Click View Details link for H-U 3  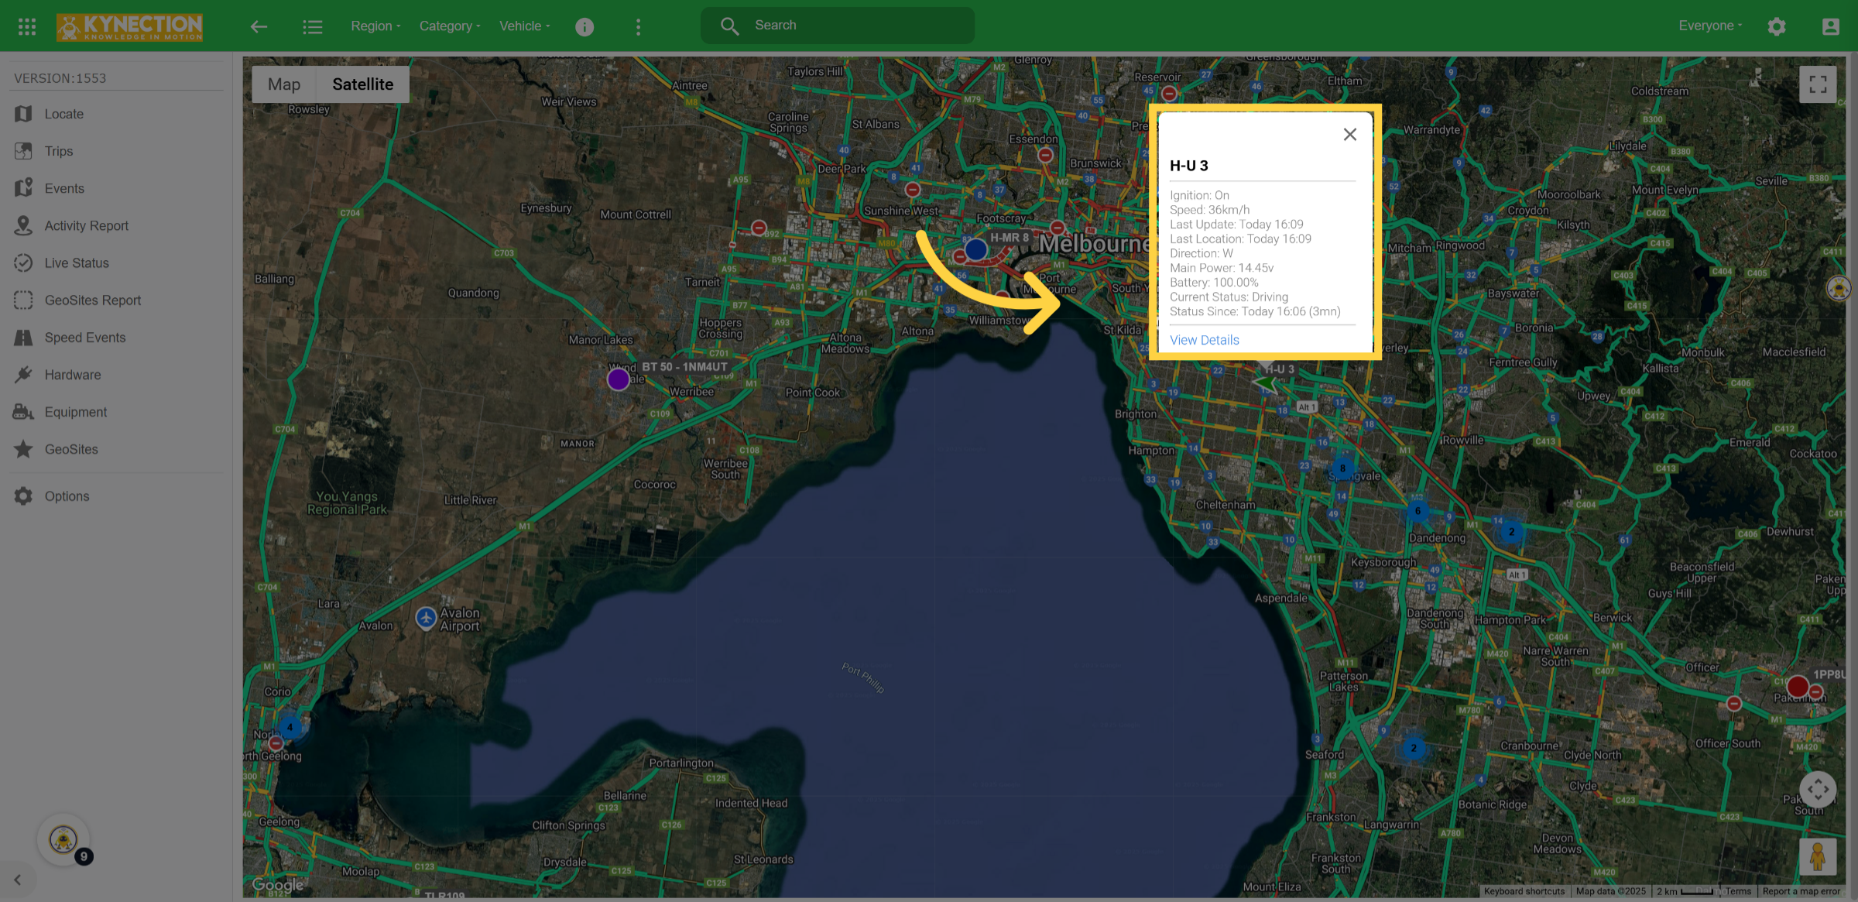[1204, 340]
